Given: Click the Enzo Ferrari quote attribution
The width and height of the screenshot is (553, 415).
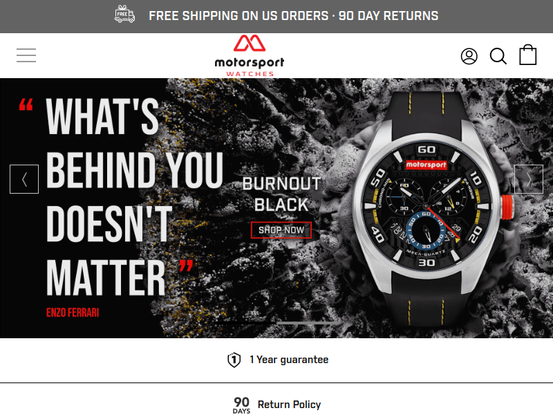Looking at the screenshot, I should click(x=73, y=313).
